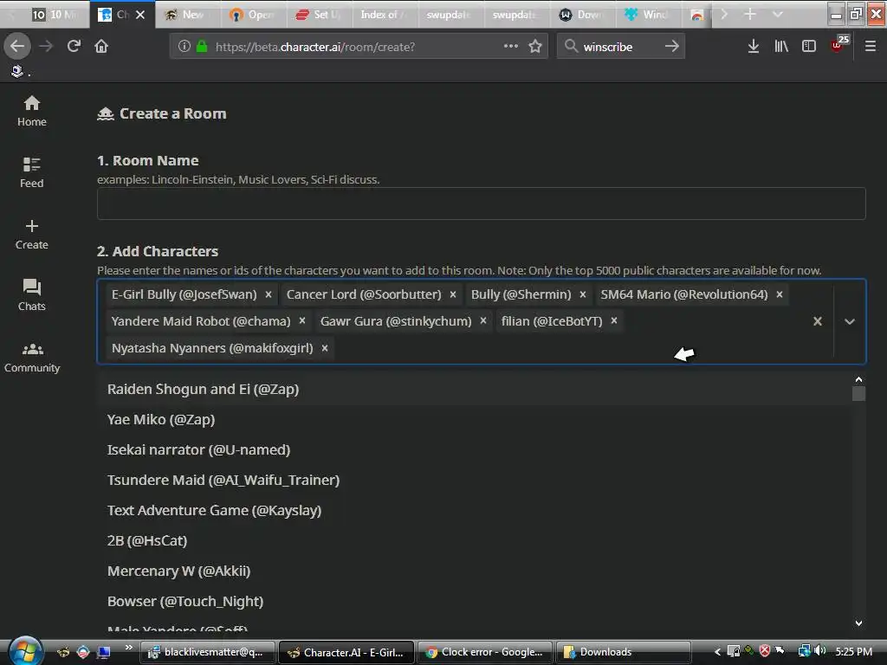Open Downloads taskbar window
This screenshot has height=665, width=887.
tap(624, 652)
